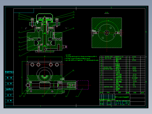The width and height of the screenshot is (152, 114).
Task: Click the scale ratio cell in title block
Action: (128, 103)
